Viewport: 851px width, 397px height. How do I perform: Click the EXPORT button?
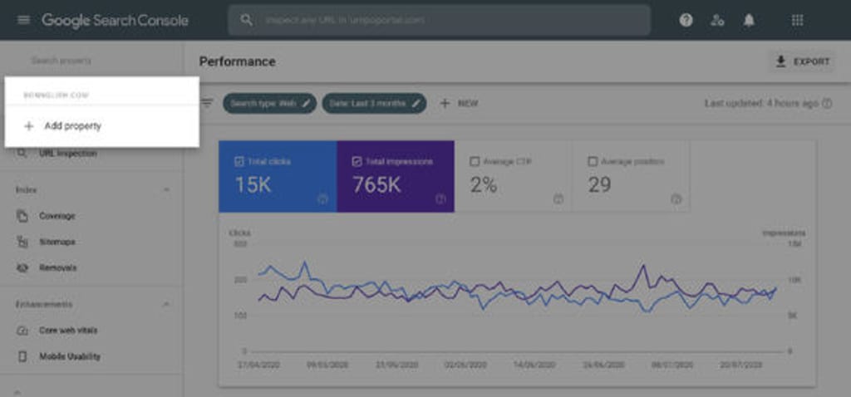[803, 61]
